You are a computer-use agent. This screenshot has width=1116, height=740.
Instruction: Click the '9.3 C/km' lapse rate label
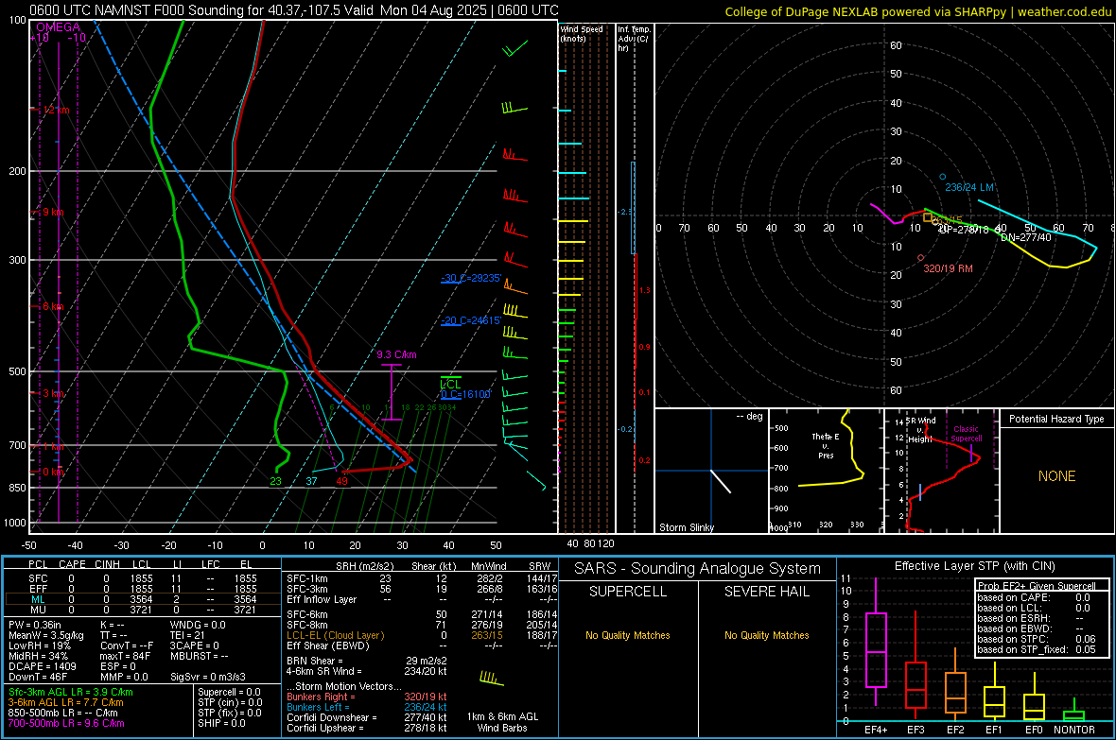(x=396, y=354)
